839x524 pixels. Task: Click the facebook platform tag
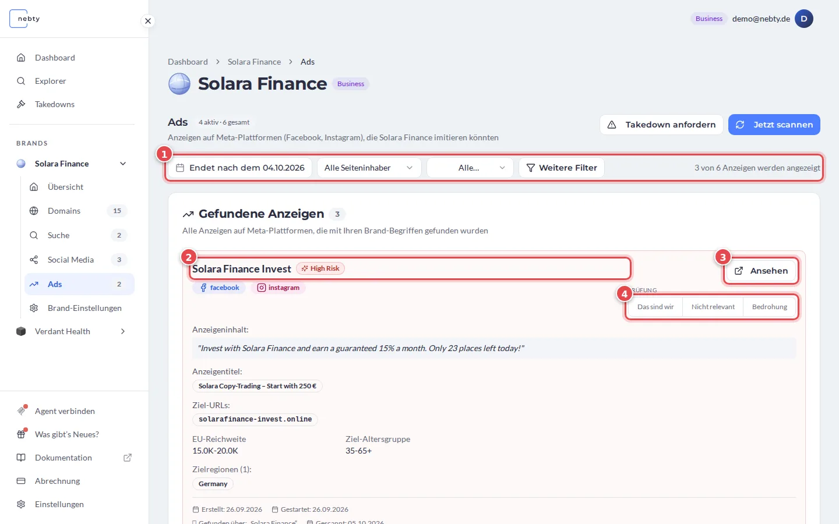(220, 288)
